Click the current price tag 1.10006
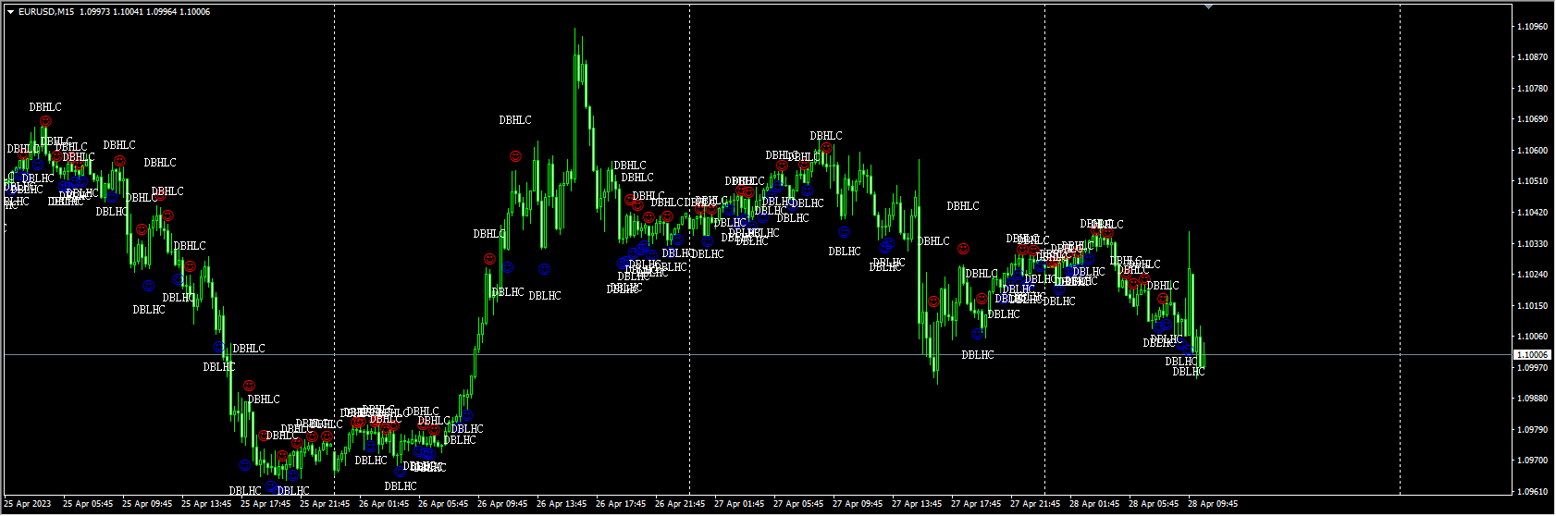Screen dimensions: 1556x516 (1532, 355)
